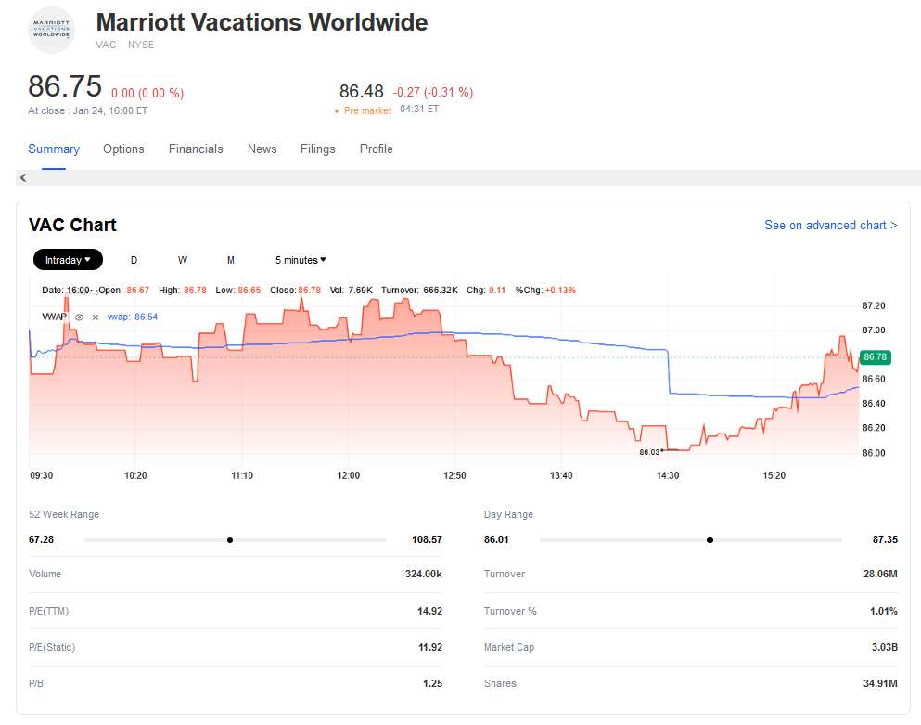Switch chart to weekly (W) view
The image size is (921, 725).
[x=183, y=260]
